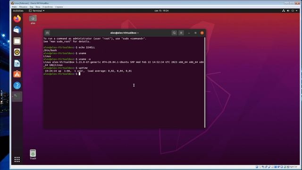Click the network icon in top bar
The image size is (302, 170).
pos(284,11)
